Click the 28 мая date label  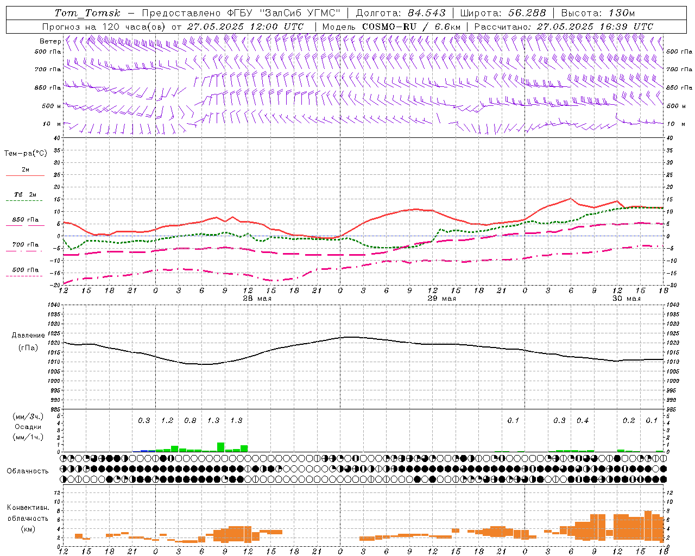(x=257, y=299)
